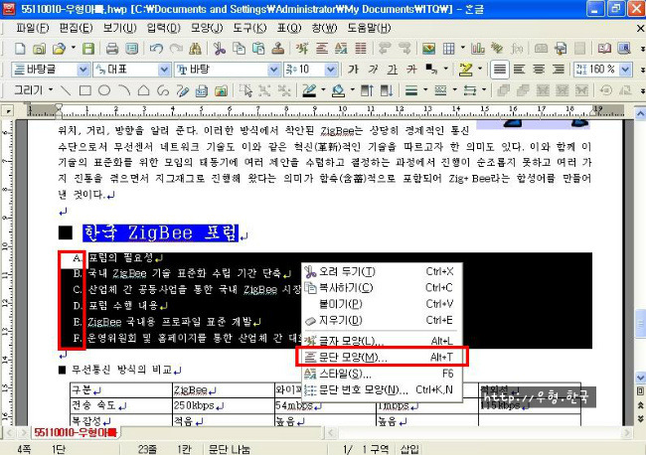
Task: Cut selection using the scissors toolbar icon
Action: click(x=220, y=49)
